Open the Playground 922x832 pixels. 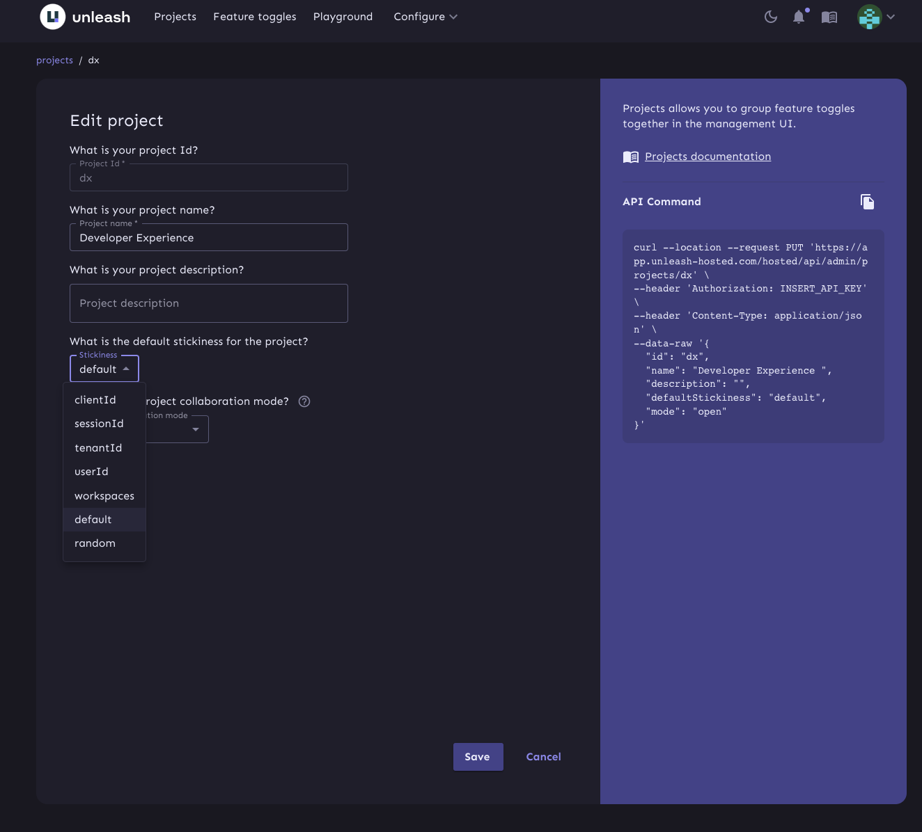[343, 16]
